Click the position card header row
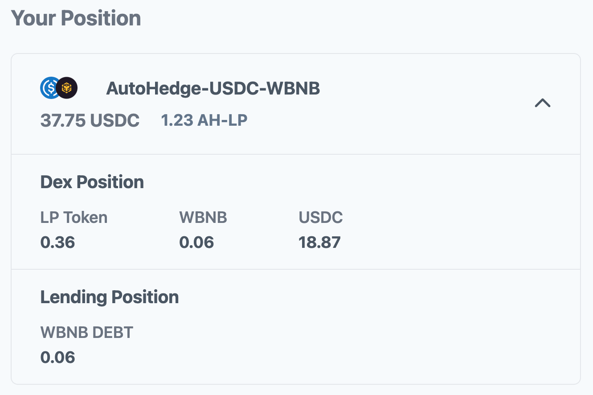This screenshot has height=395, width=593. coord(296,104)
